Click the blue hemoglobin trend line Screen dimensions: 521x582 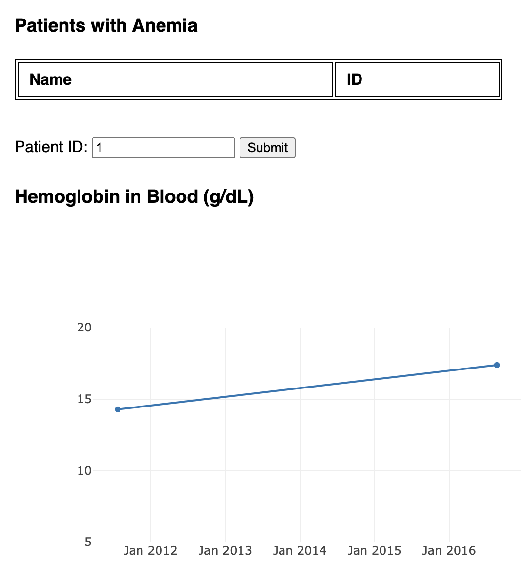[307, 387]
